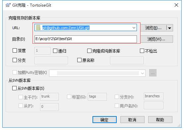Enable 克隆成纯版本库 bare clone checkbox
The width and height of the screenshot is (184, 130).
point(89,51)
